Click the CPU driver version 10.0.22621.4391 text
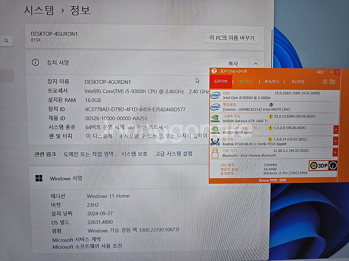 pos(297,93)
